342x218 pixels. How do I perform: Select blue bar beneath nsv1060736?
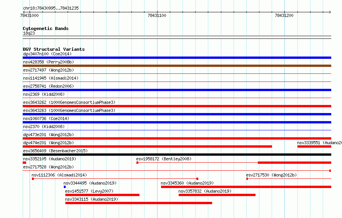(x=177, y=122)
